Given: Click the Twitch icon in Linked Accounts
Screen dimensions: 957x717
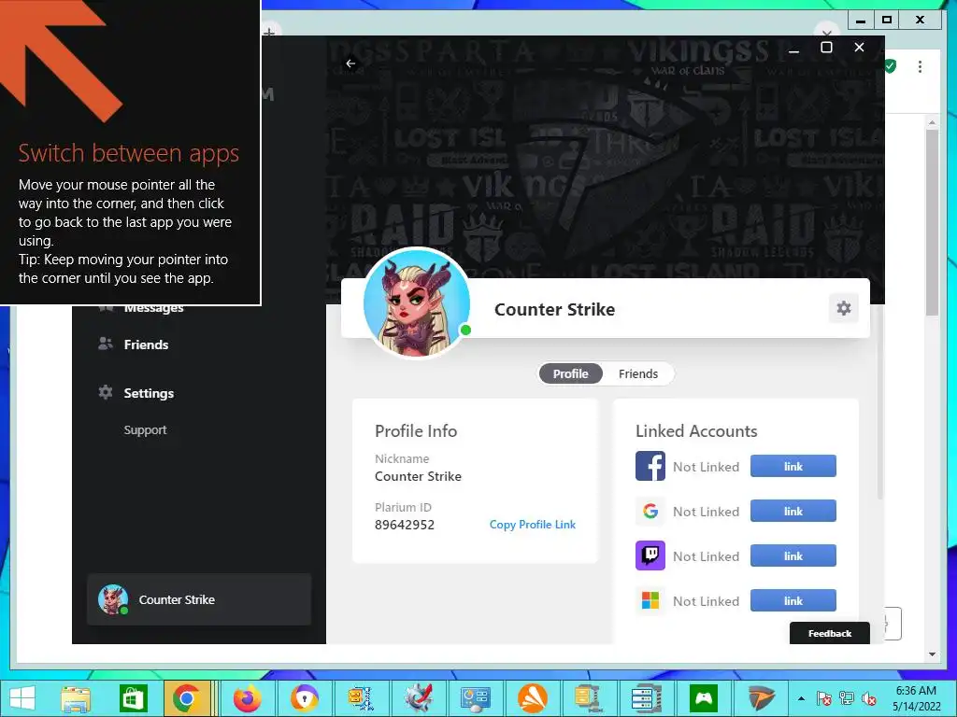Looking at the screenshot, I should tap(650, 556).
